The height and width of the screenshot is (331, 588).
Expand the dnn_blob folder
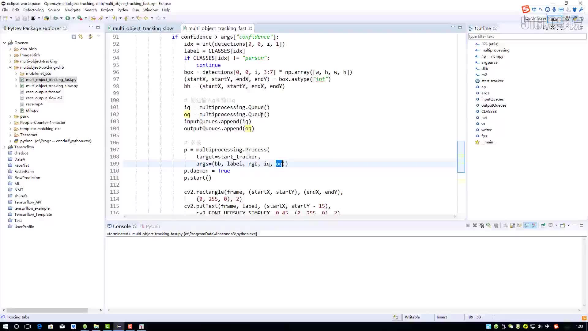click(x=10, y=49)
